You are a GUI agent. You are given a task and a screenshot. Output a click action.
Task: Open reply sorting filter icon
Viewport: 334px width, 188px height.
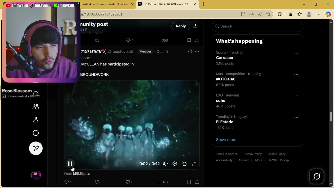point(195,26)
